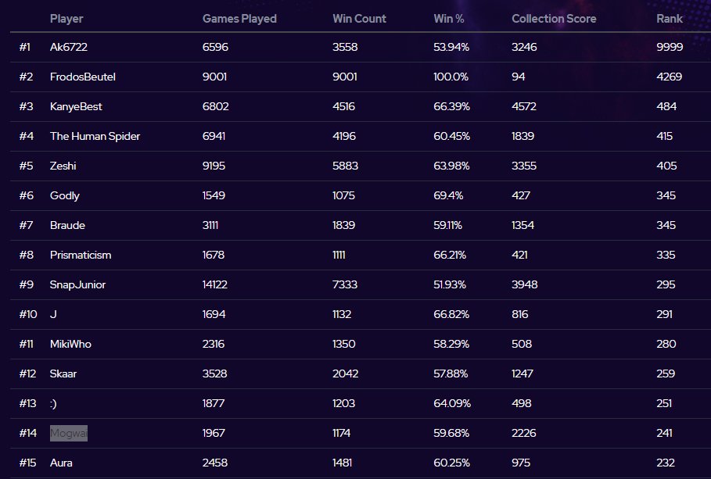
Task: Click The Human Spider's win count 4196
Action: (x=343, y=136)
